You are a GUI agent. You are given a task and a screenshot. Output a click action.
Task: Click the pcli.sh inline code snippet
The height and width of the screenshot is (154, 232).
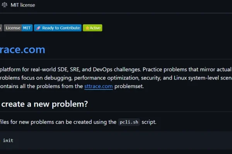click(x=129, y=122)
